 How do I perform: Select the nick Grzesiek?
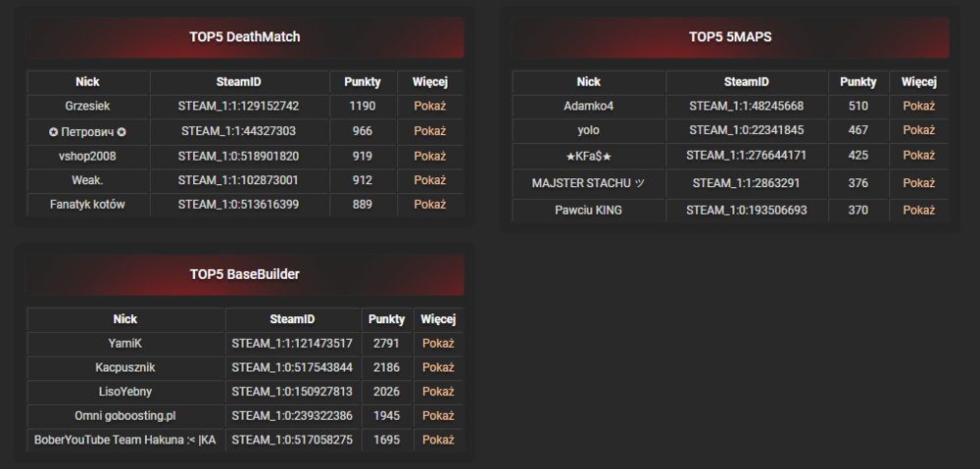(87, 106)
